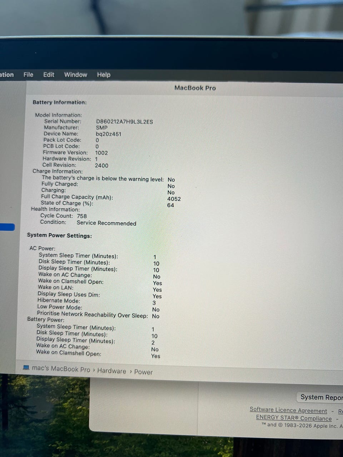Click the Display Sleep Uses Dim label
The width and height of the screenshot is (343, 457).
point(69,294)
